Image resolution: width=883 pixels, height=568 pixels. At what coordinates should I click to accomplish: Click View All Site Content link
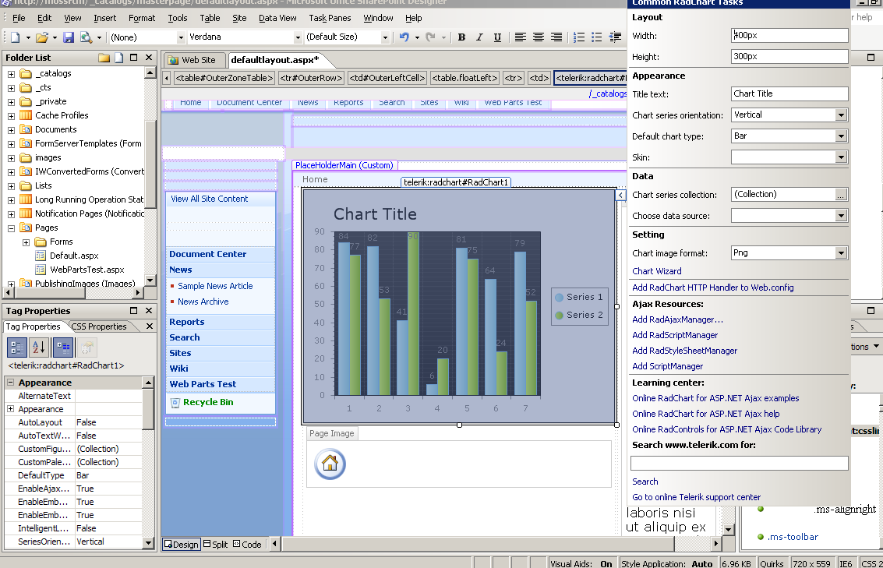210,199
